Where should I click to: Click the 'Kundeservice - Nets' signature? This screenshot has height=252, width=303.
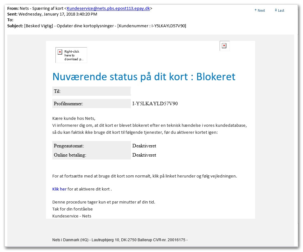pos(72,216)
